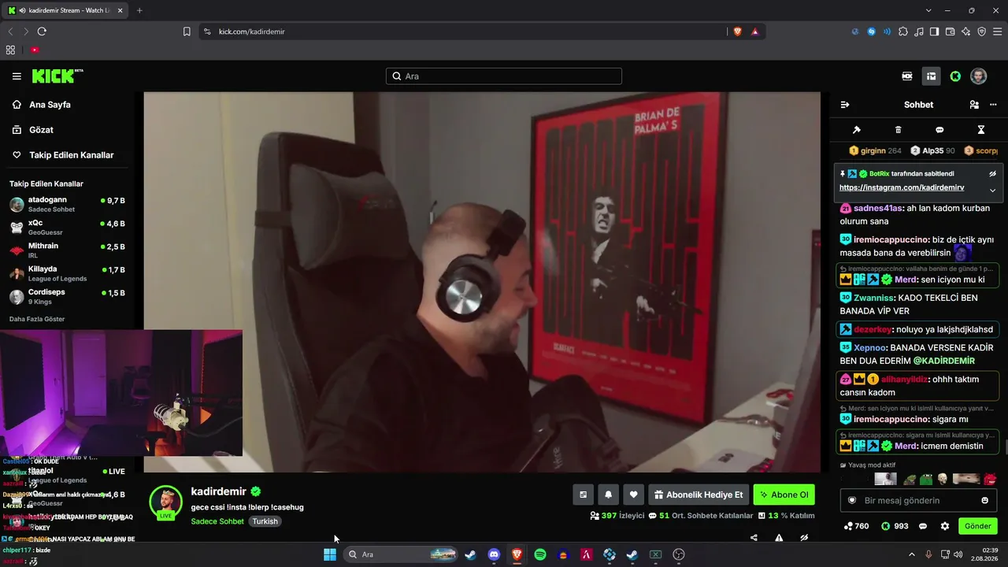
Task: Click the Abone Ol subscribe button
Action: click(x=784, y=495)
